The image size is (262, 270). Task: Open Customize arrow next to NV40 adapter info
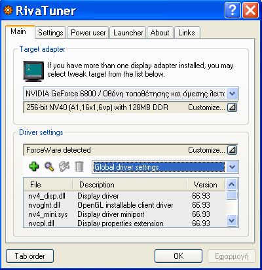pos(232,107)
